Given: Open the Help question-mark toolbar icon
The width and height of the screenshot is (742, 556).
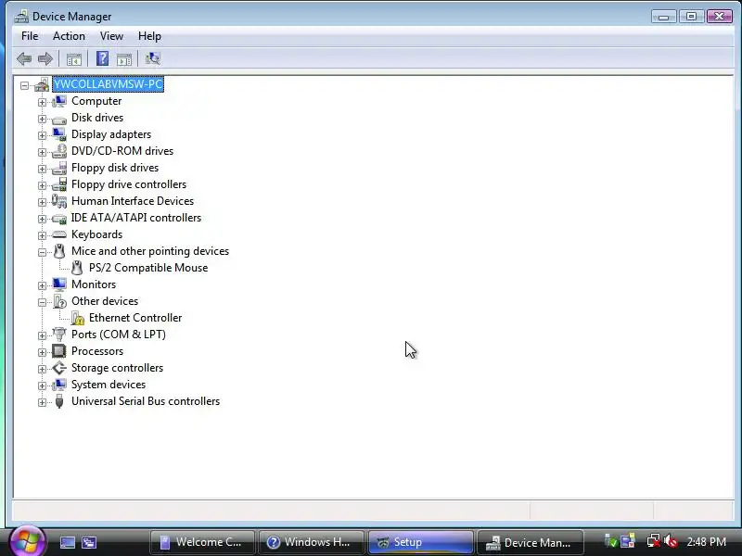Looking at the screenshot, I should tap(102, 58).
